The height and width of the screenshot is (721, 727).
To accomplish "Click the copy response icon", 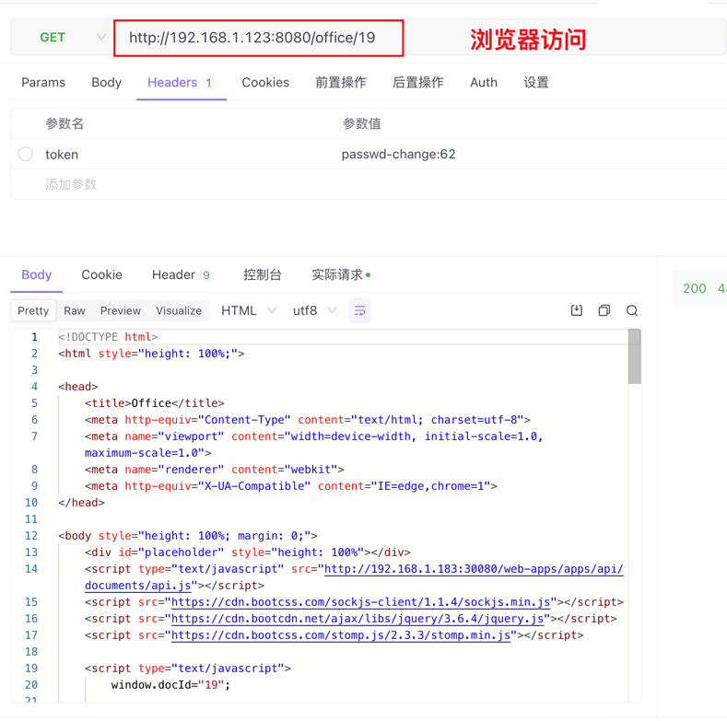I will coord(604,310).
